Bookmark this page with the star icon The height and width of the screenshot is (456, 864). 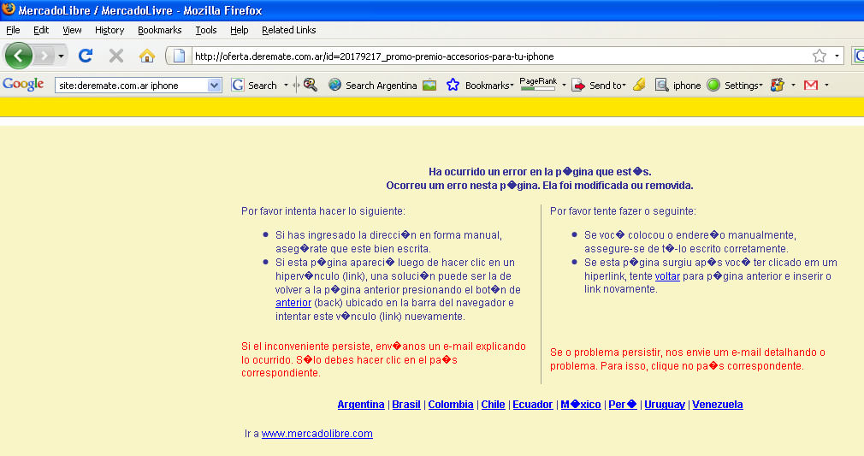820,56
